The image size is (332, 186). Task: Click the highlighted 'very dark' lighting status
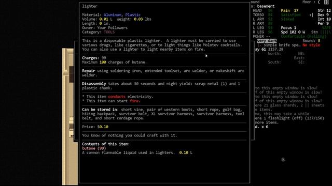(x=267, y=41)
